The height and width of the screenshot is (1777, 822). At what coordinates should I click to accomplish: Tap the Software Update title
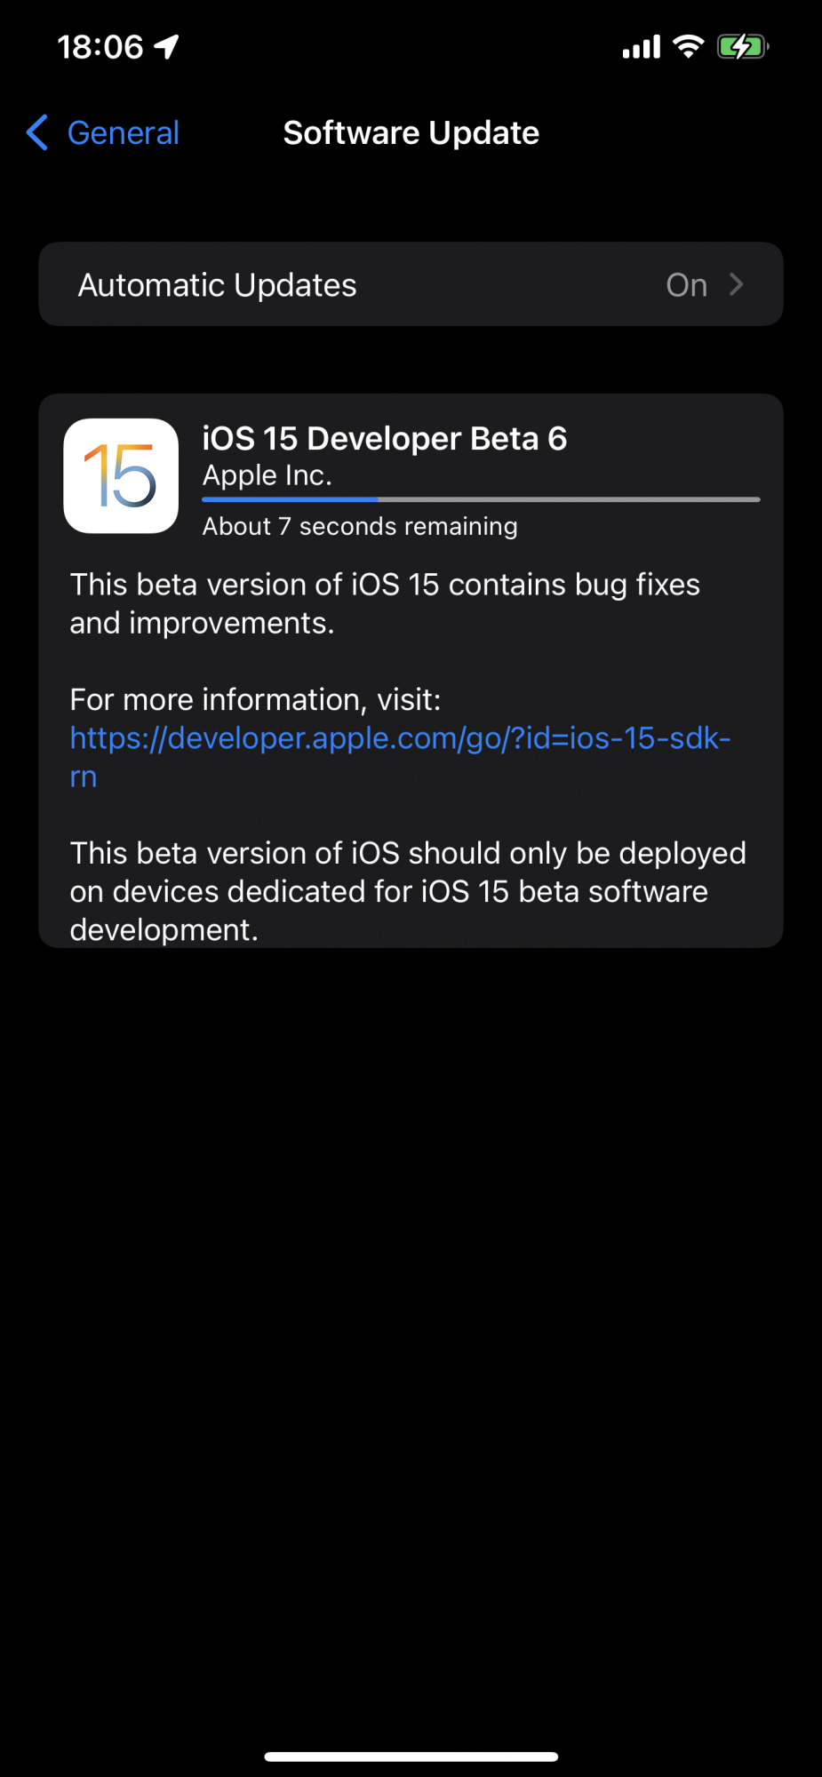pyautogui.click(x=411, y=133)
